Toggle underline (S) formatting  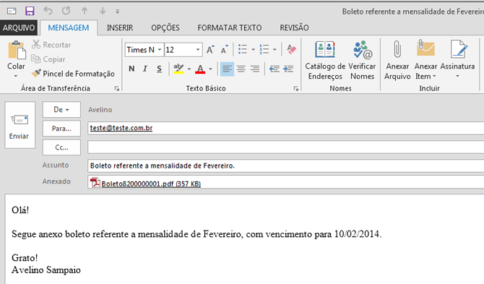pyautogui.click(x=159, y=69)
